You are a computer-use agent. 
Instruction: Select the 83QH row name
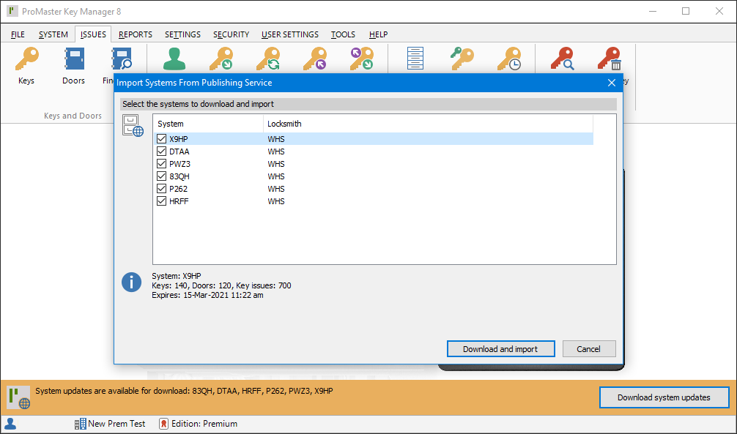coord(179,176)
